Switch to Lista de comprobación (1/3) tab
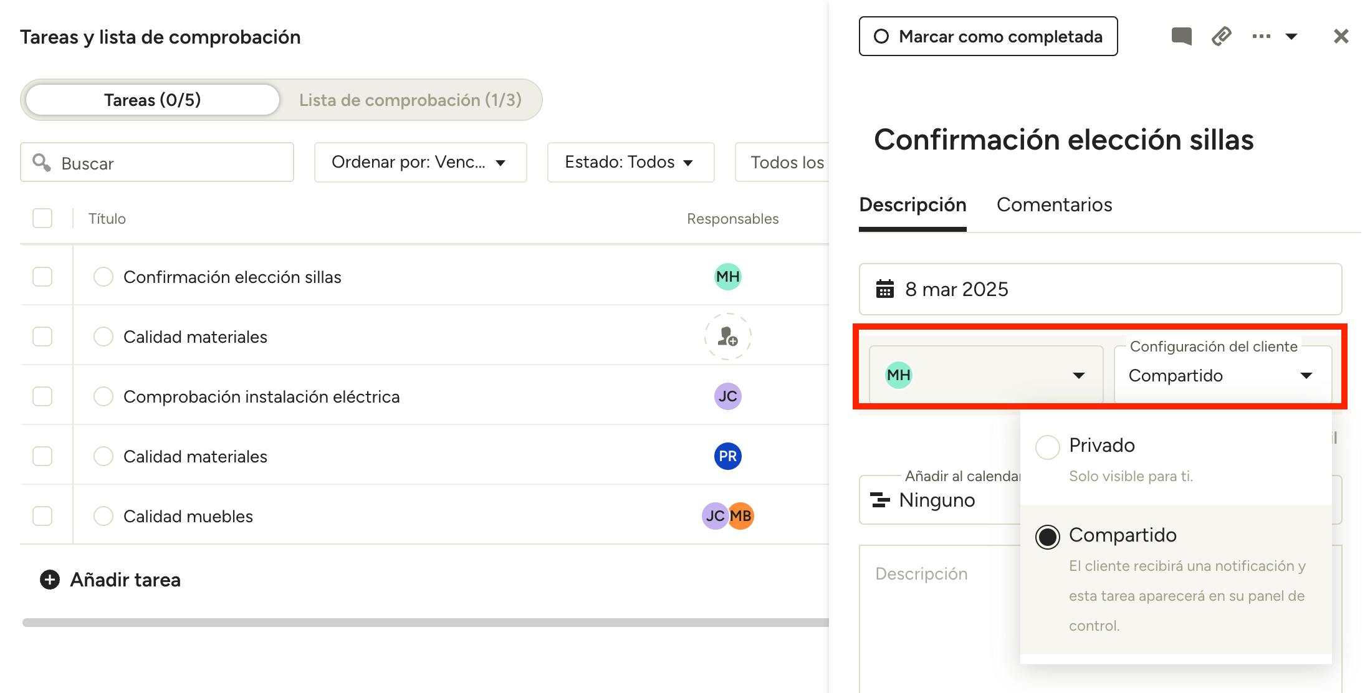The height and width of the screenshot is (693, 1370). (410, 100)
